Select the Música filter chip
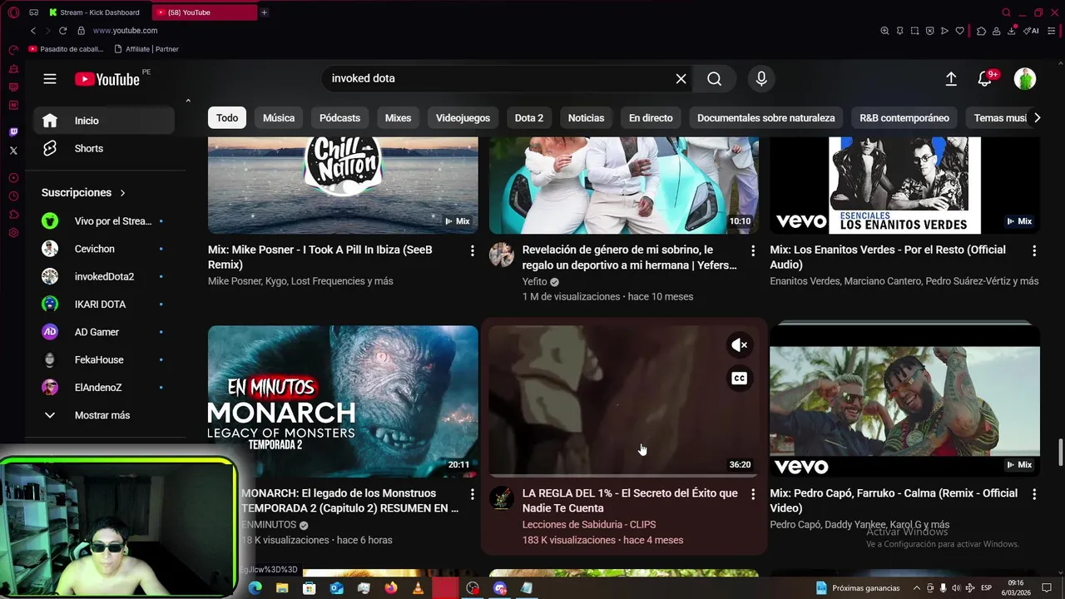1065x599 pixels. 279,118
